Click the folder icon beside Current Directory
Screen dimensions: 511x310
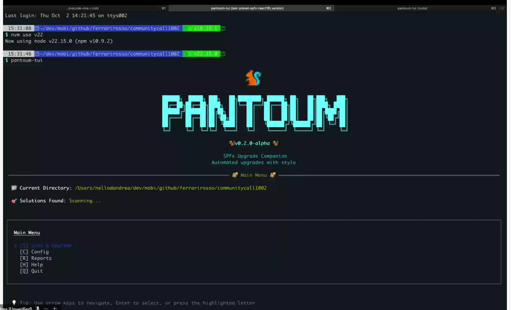[14, 188]
